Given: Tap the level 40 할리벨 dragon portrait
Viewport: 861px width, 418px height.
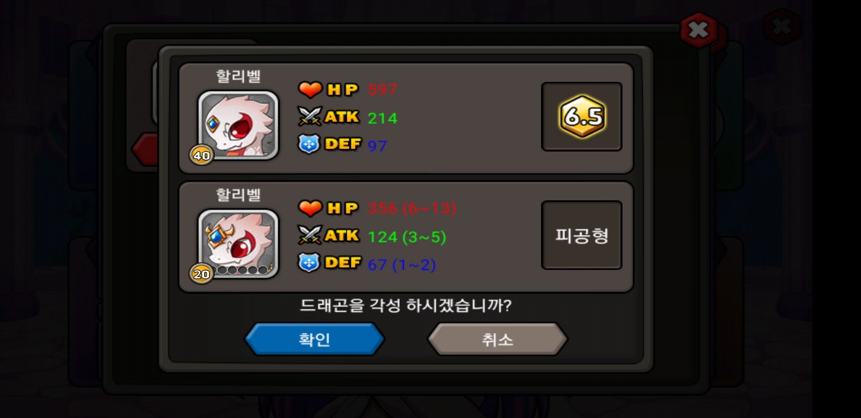Looking at the screenshot, I should point(239,125).
